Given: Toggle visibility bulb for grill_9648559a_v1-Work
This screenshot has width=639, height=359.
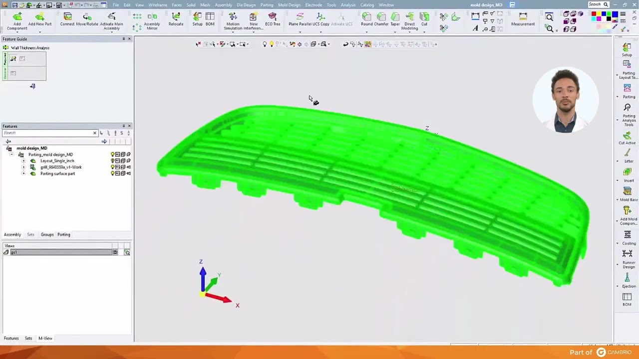Looking at the screenshot, I should pos(113,167).
